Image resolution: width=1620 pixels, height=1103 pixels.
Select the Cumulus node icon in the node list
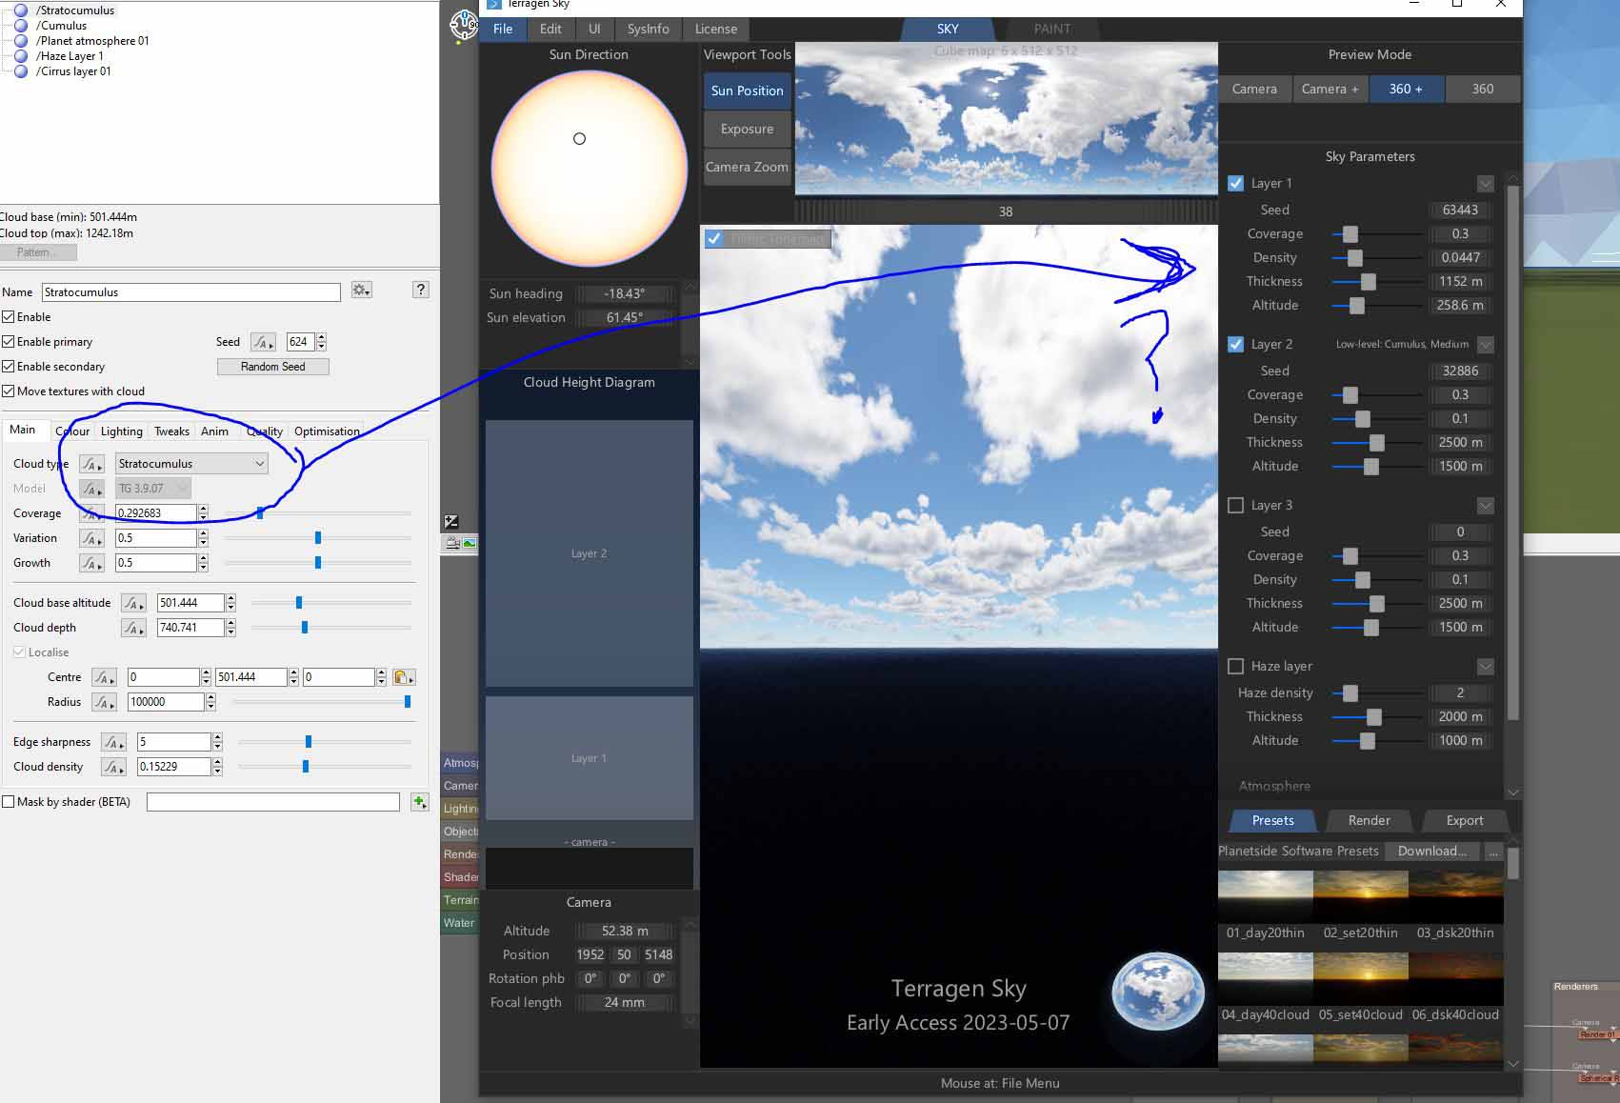[20, 26]
